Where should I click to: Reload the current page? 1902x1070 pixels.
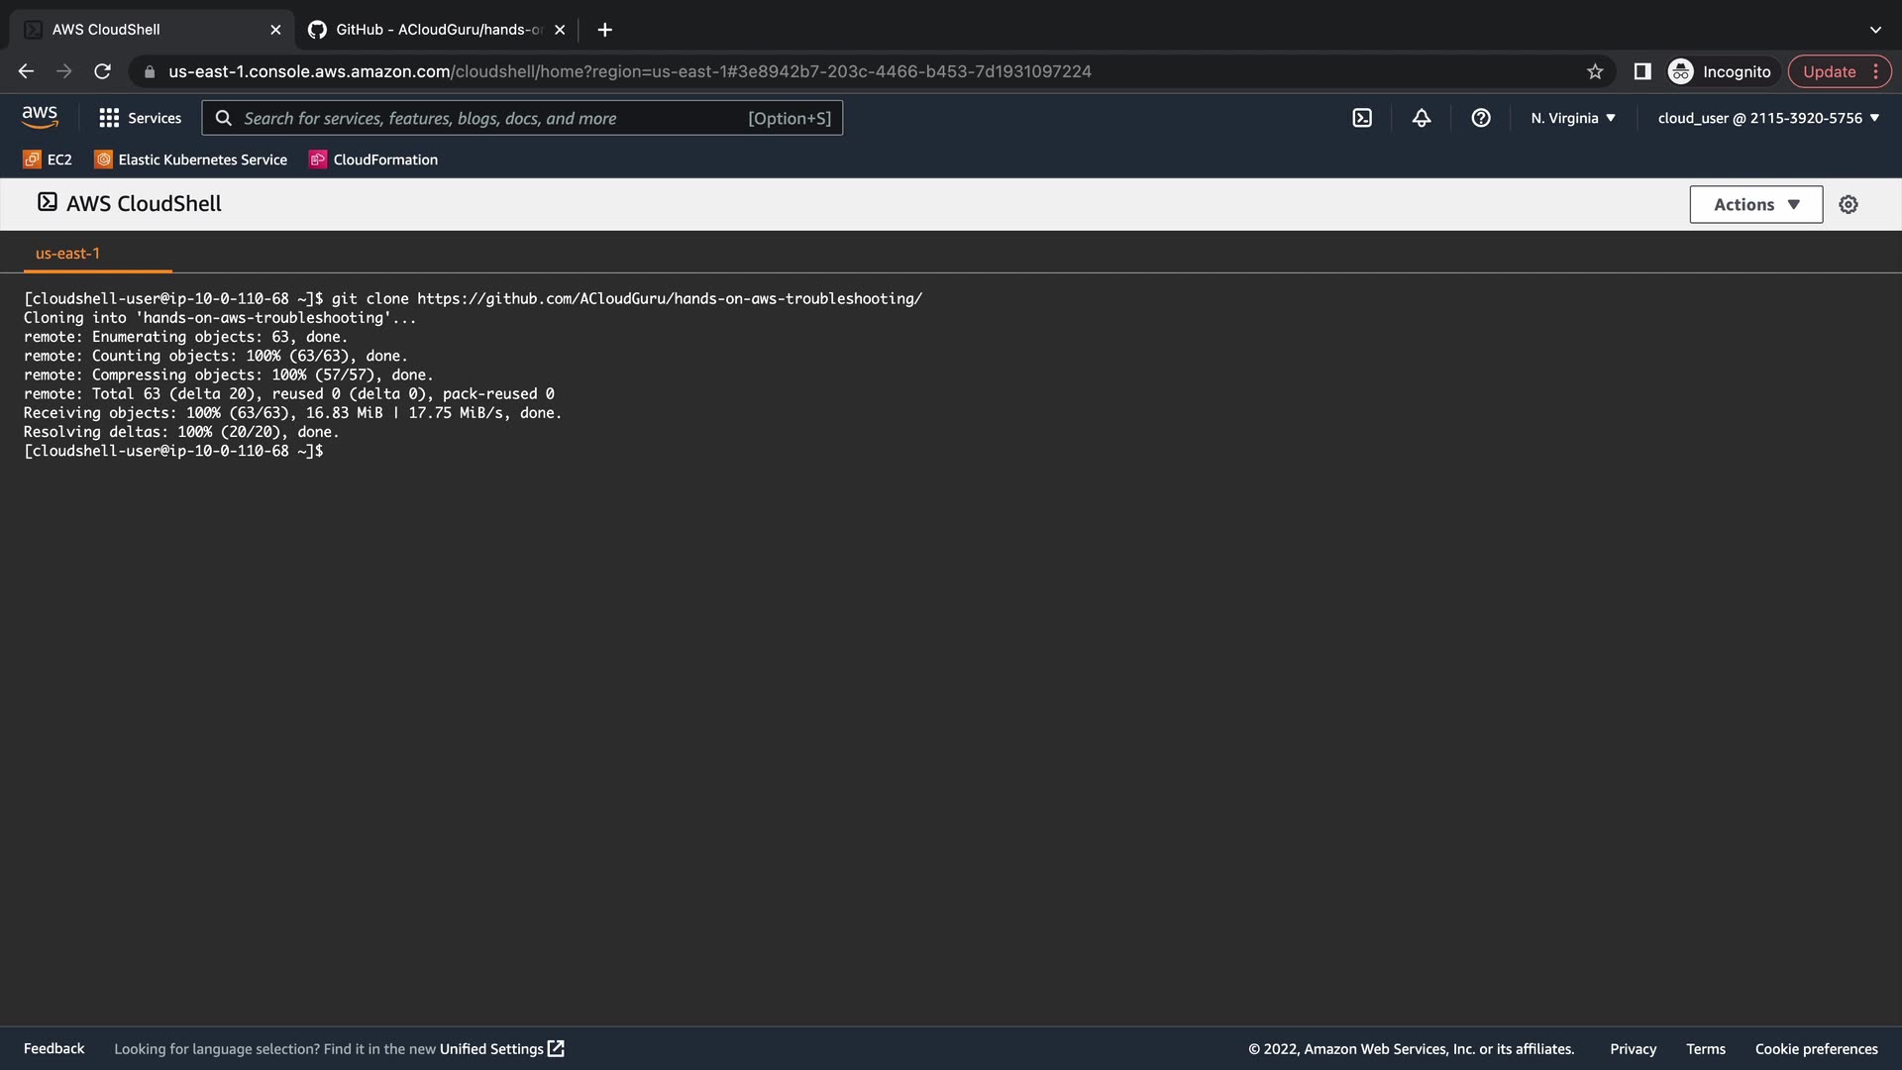point(102,71)
